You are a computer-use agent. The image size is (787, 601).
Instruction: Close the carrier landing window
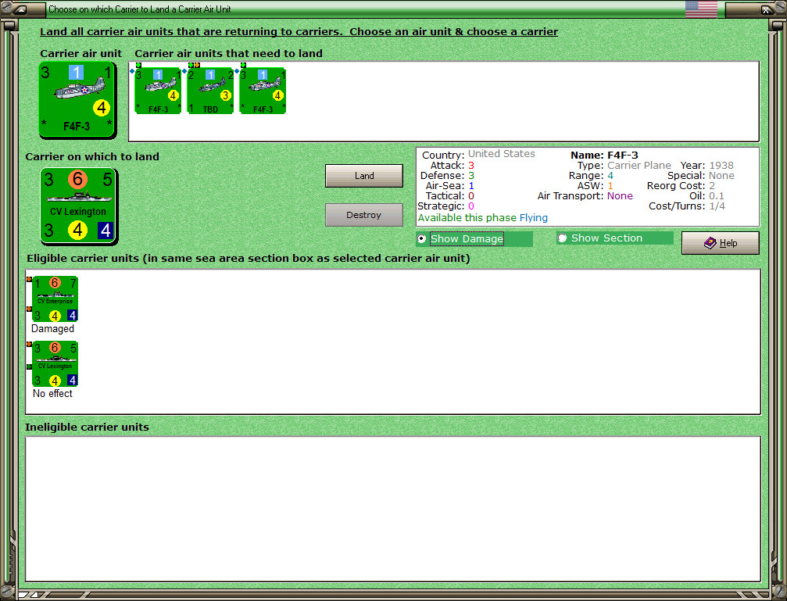pyautogui.click(x=765, y=9)
